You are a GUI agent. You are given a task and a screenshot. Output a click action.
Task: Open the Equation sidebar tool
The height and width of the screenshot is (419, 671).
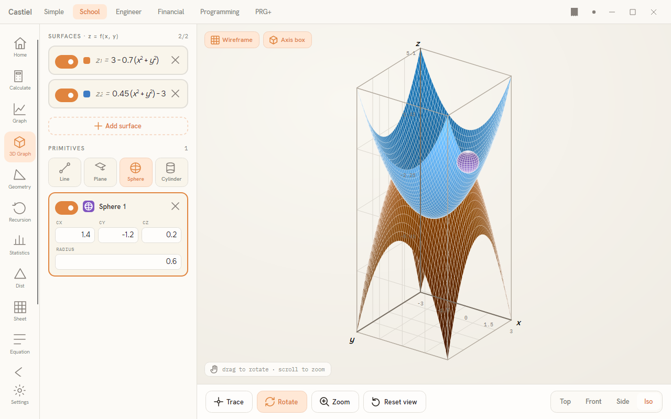click(x=20, y=344)
